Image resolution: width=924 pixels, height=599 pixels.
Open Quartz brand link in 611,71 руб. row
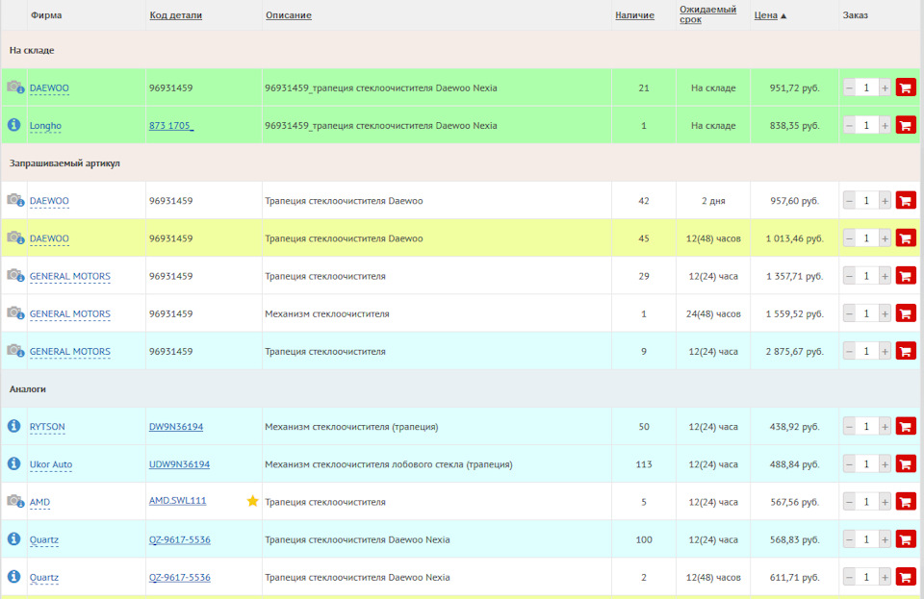click(x=43, y=577)
